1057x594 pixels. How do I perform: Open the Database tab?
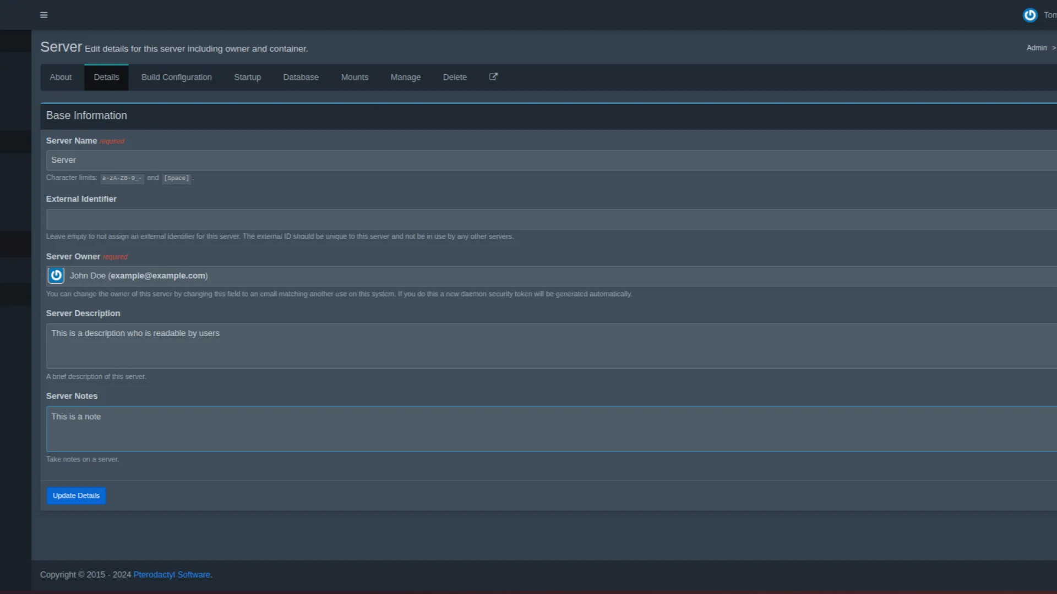point(301,78)
